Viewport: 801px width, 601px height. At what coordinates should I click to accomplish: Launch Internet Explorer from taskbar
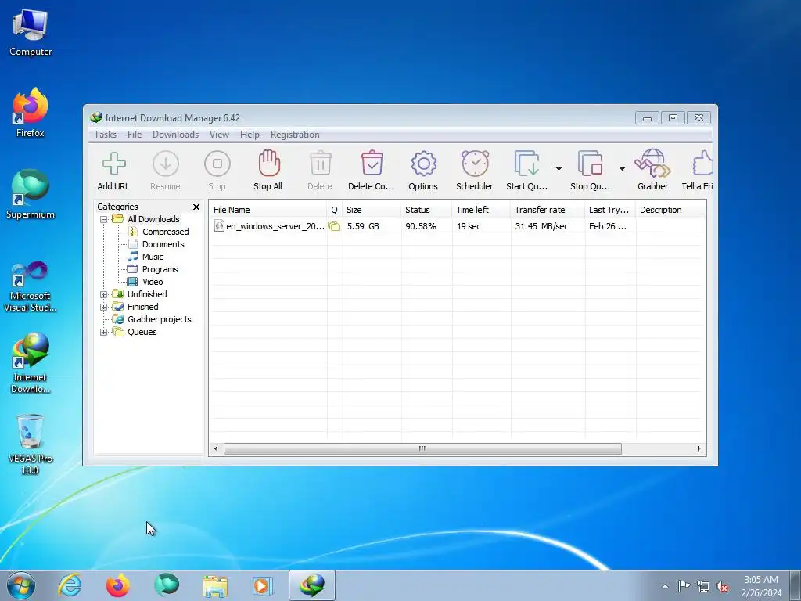point(70,585)
